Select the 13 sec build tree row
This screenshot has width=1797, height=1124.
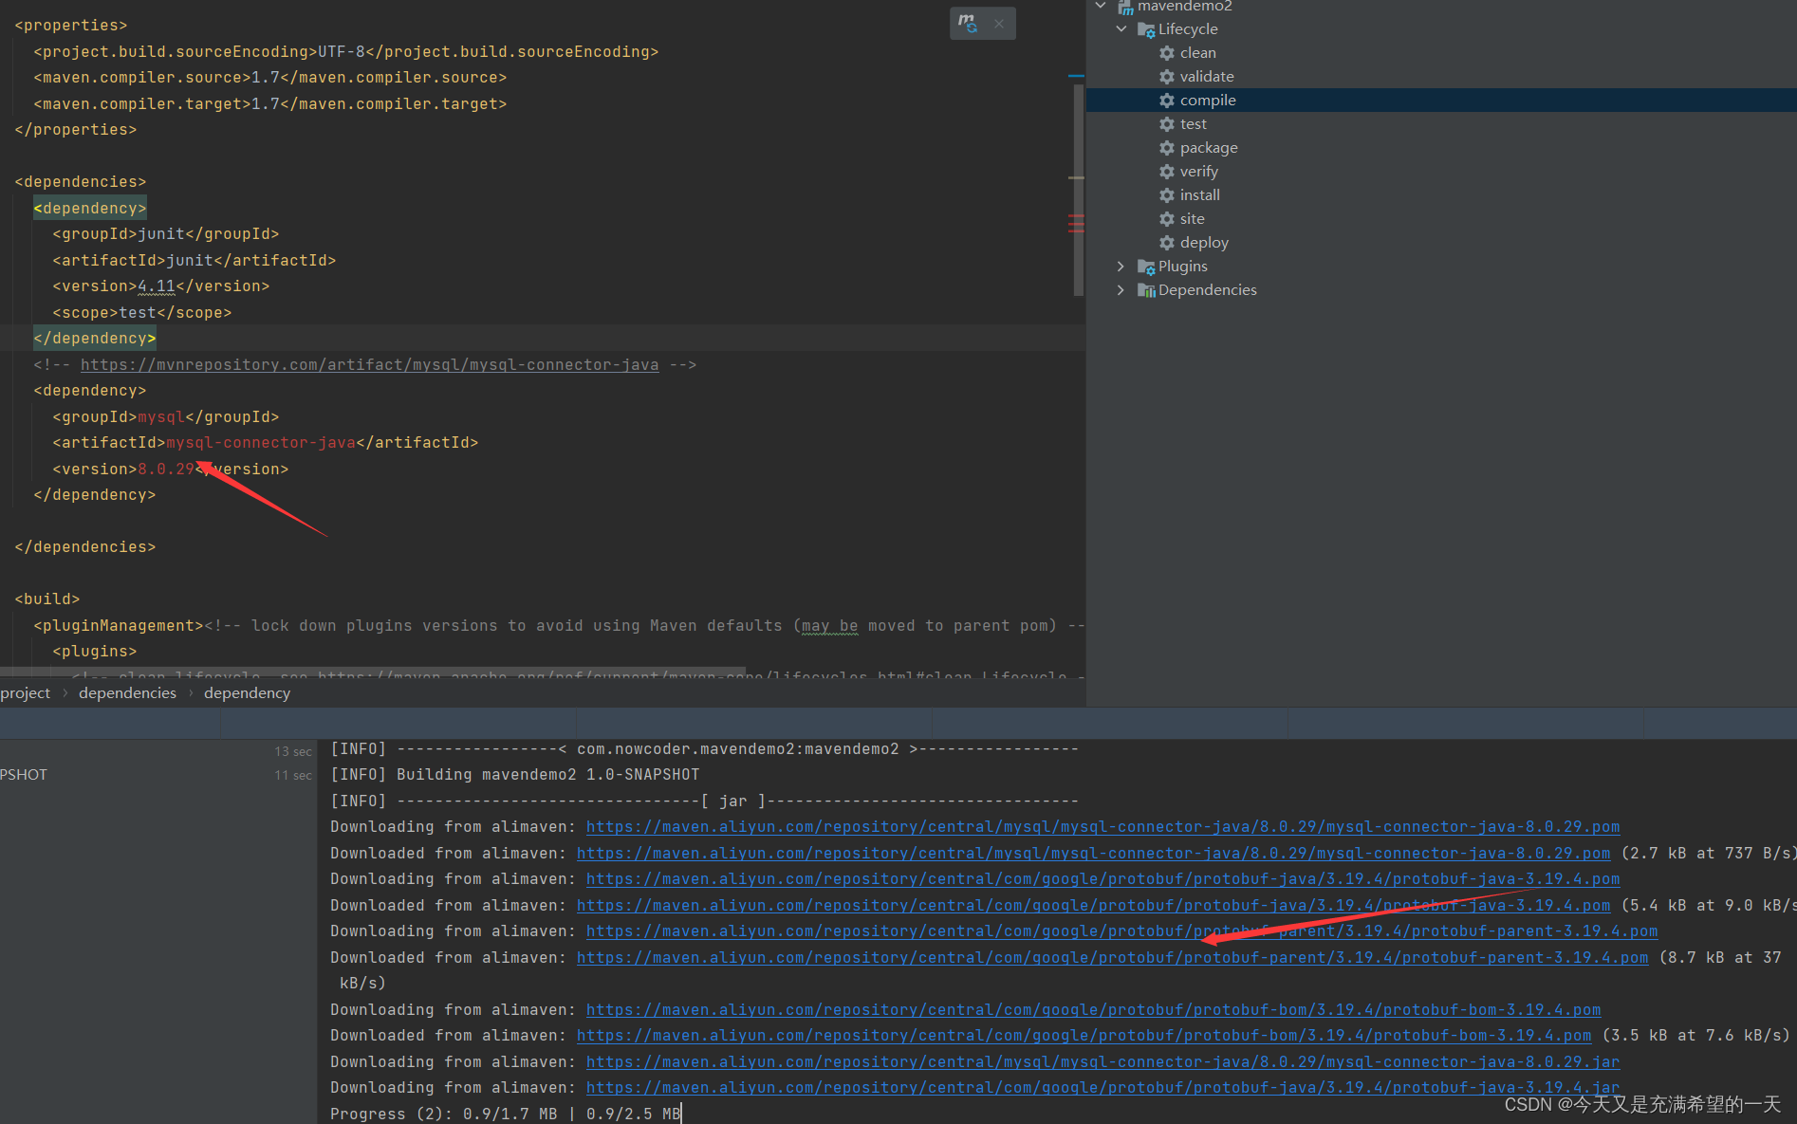click(157, 751)
